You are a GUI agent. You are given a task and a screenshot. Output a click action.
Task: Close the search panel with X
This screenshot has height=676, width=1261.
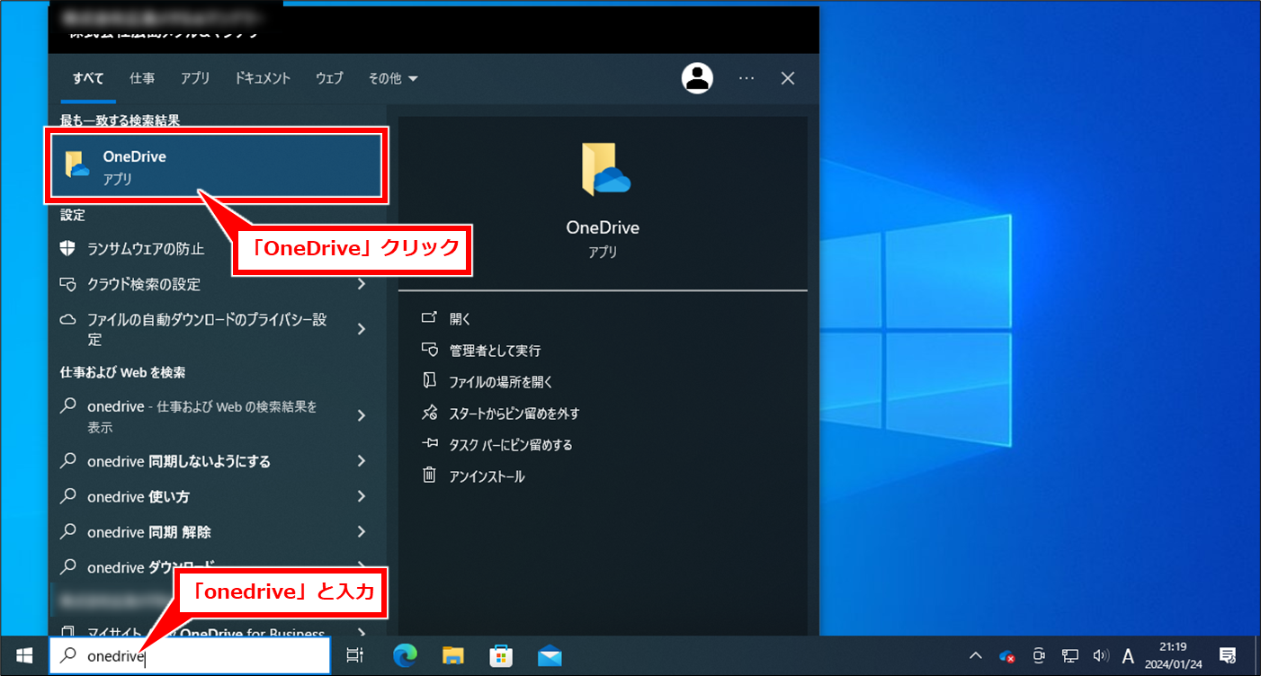[x=788, y=78]
